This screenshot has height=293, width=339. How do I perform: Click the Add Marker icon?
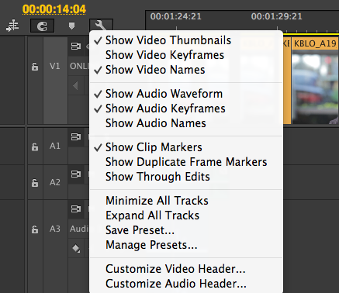(x=71, y=26)
